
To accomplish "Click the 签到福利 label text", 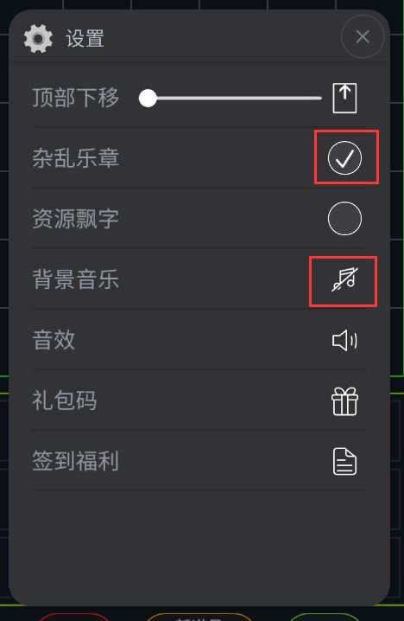I will click(75, 461).
